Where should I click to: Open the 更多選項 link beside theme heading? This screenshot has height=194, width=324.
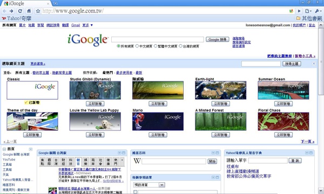click(38, 64)
